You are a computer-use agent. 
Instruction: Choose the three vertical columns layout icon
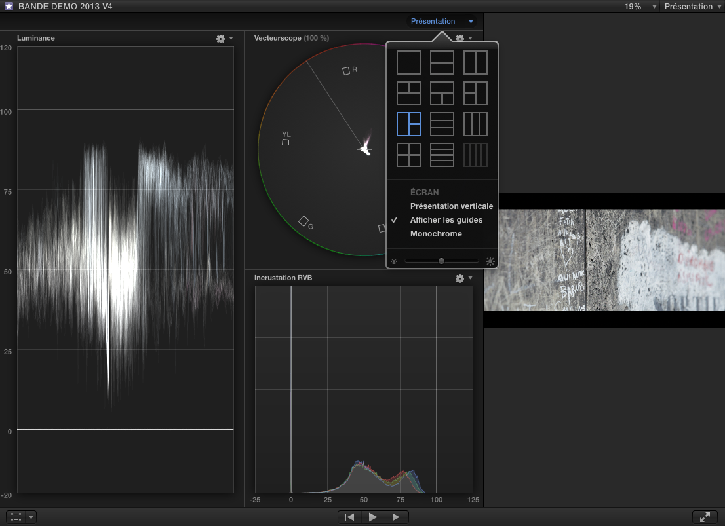point(475,124)
